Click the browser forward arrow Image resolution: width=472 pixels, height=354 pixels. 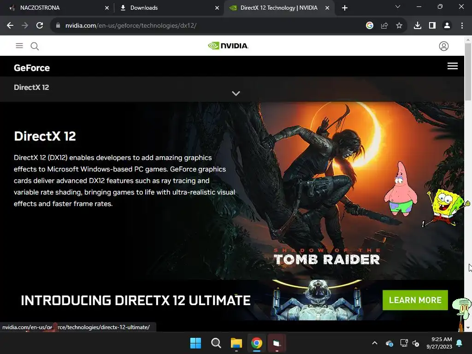[25, 26]
